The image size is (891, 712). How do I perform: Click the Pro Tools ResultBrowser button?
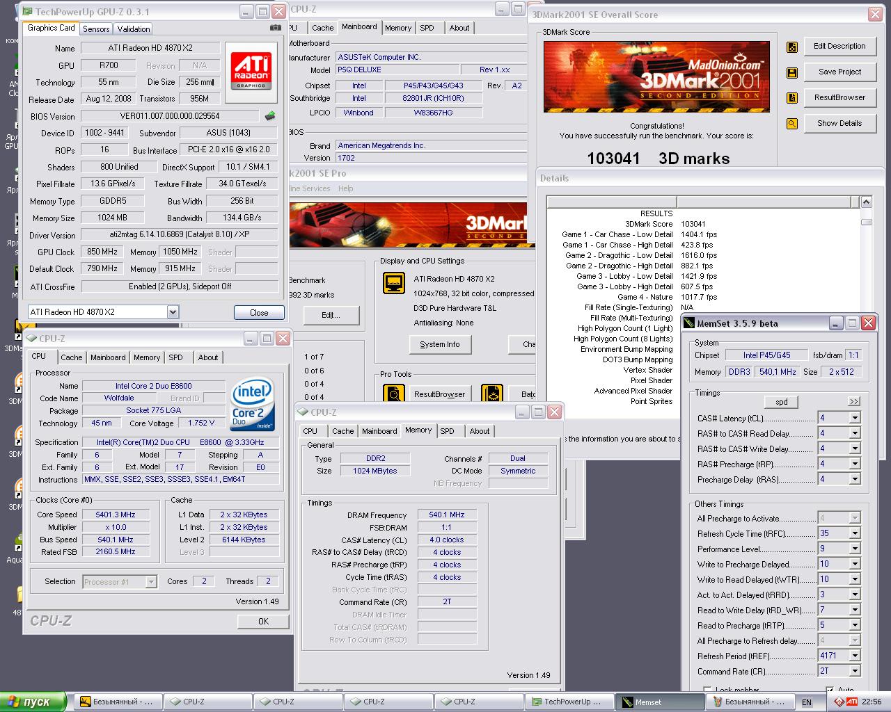(440, 394)
